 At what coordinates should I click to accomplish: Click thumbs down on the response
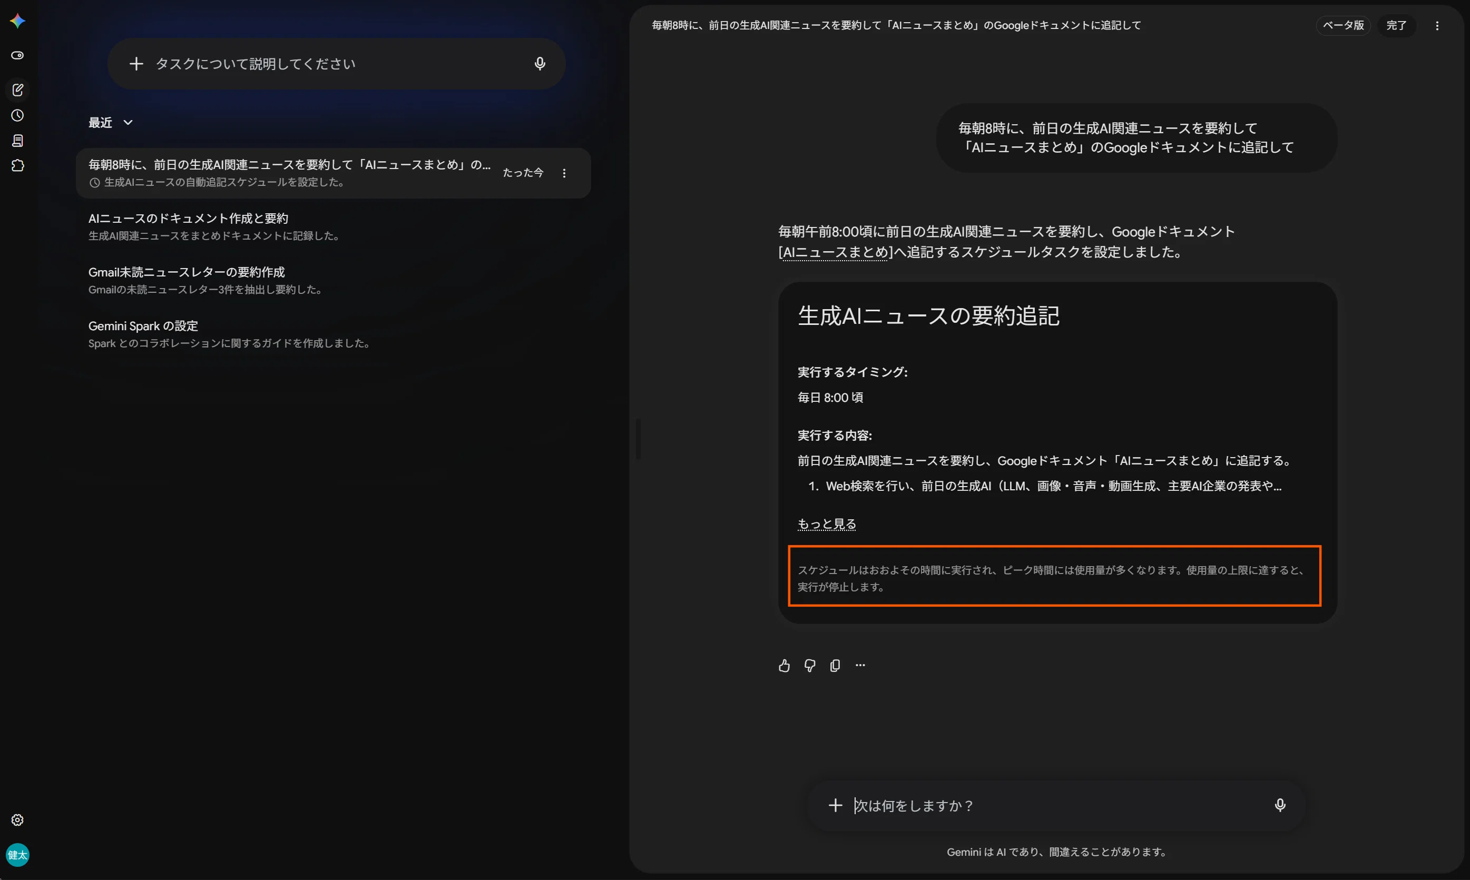tap(809, 665)
